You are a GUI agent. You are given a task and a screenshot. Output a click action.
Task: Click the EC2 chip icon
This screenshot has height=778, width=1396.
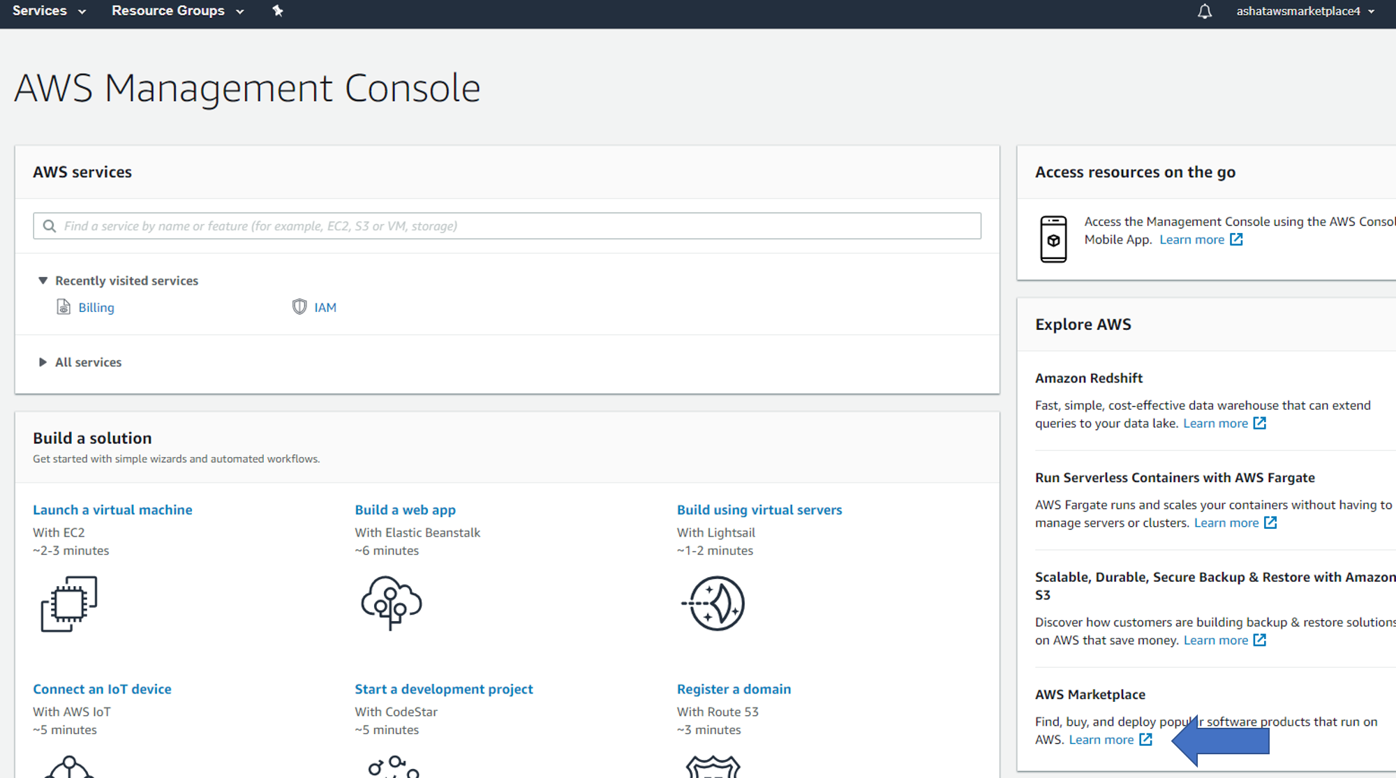[x=68, y=604]
